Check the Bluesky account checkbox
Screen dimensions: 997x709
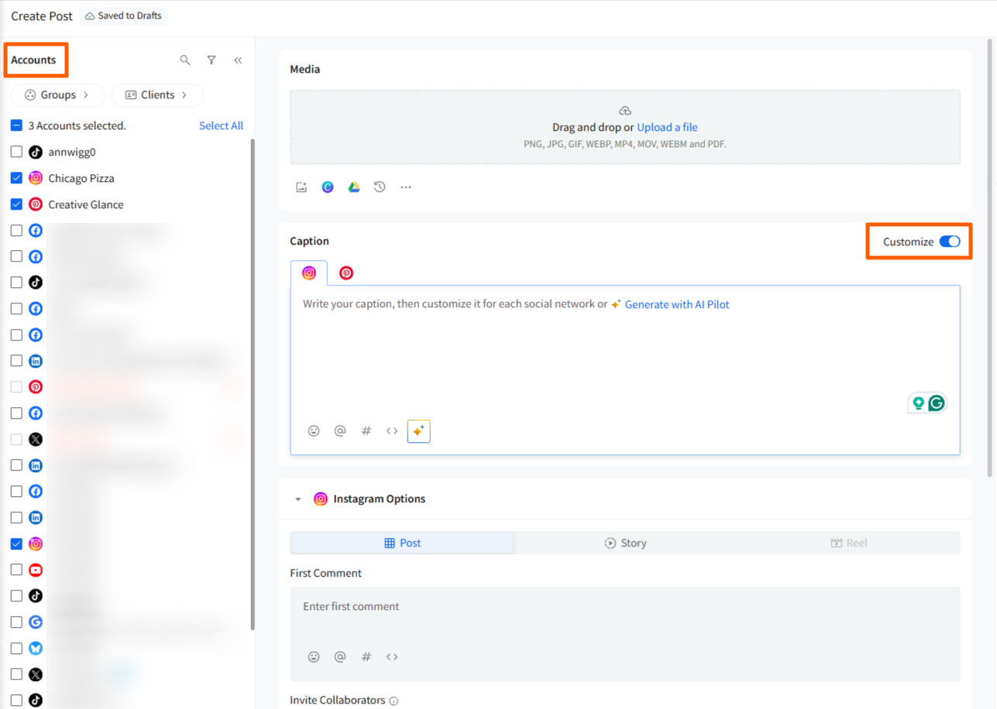[16, 648]
